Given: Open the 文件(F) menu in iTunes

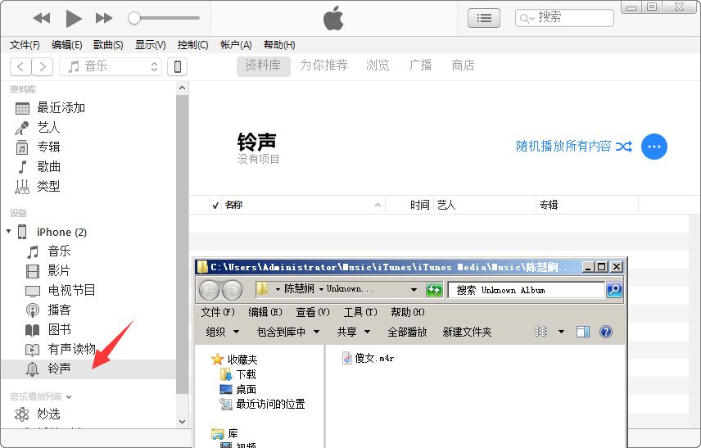Looking at the screenshot, I should point(25,45).
